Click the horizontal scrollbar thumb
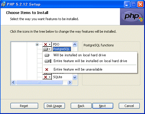Viewport: 145px width, 114px height. [39, 83]
